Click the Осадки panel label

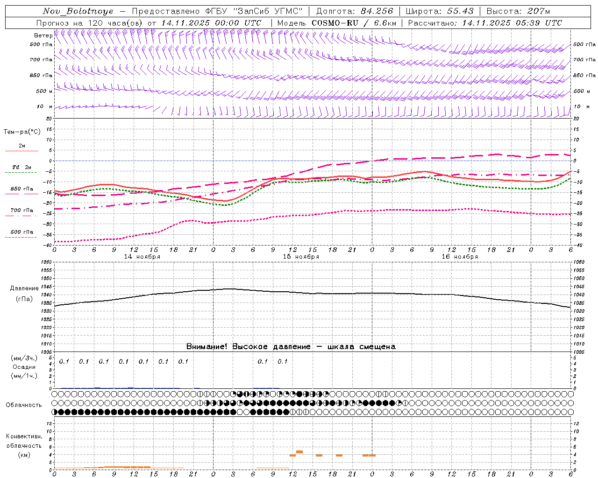[x=24, y=367]
